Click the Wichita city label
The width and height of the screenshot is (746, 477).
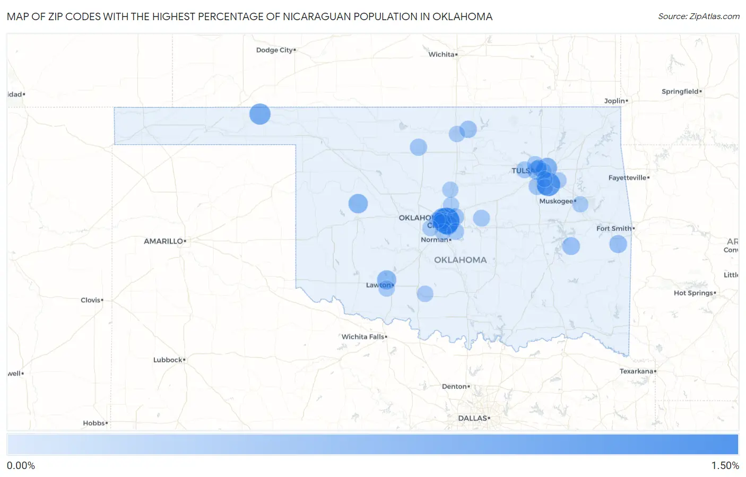point(441,54)
